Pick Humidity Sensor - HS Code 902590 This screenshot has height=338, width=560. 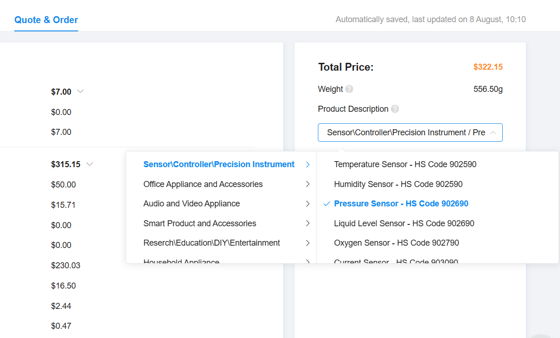398,184
